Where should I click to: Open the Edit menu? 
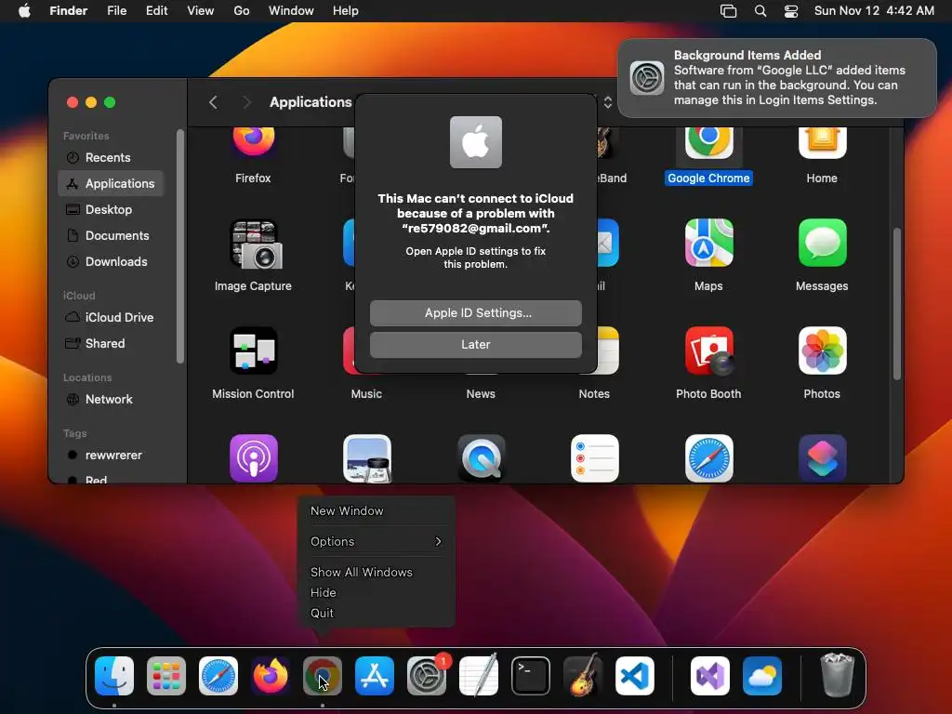[156, 11]
